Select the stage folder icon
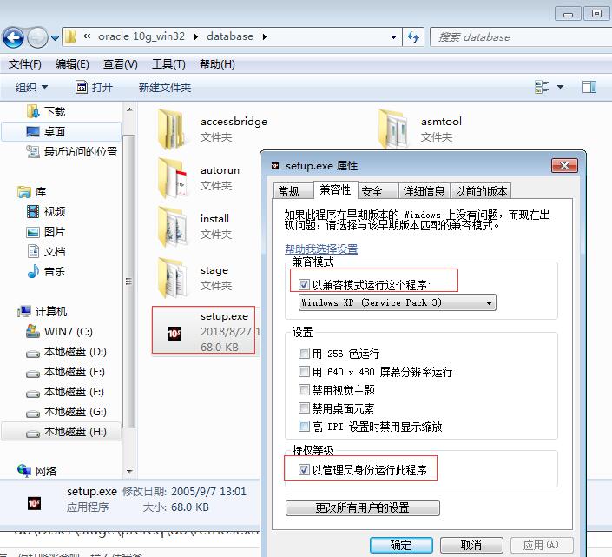Screen dimensions: 612x557 172,278
